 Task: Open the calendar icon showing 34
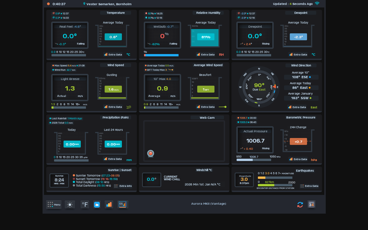(x=311, y=204)
